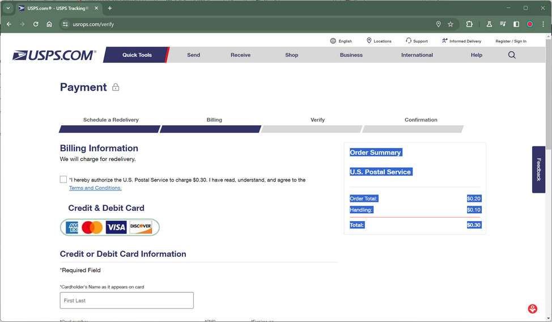Click the Credit & Debit Card heading
Viewport: 552px width, 322px height.
pos(107,208)
